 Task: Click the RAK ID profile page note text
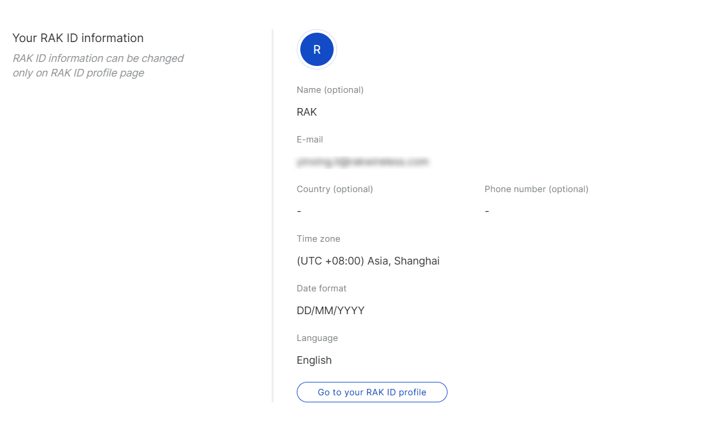(x=98, y=65)
